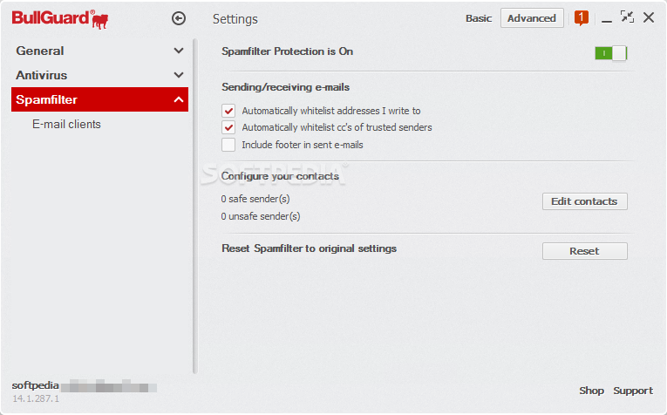Click the compact window mode icon

[x=627, y=17]
